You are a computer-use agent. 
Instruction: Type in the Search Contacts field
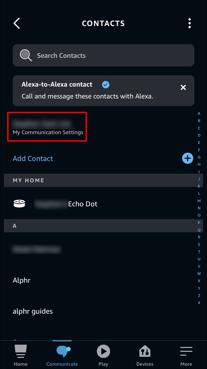(x=110, y=55)
